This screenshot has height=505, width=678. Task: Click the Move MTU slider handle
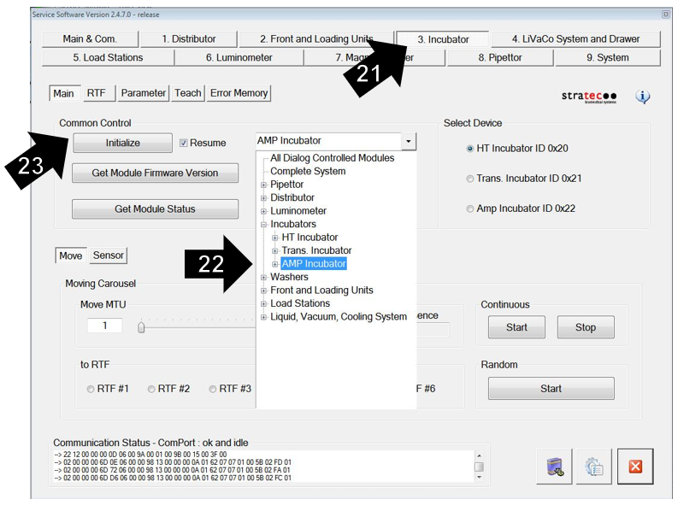pos(141,326)
